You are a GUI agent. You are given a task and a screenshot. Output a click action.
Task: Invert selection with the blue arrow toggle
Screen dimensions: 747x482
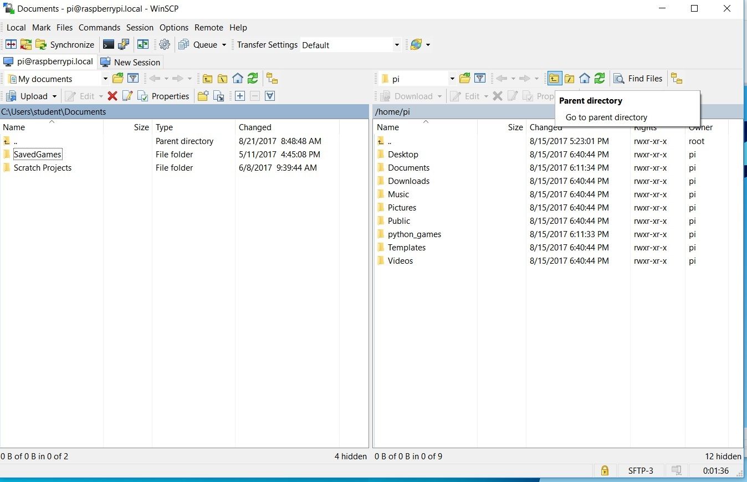tap(270, 96)
